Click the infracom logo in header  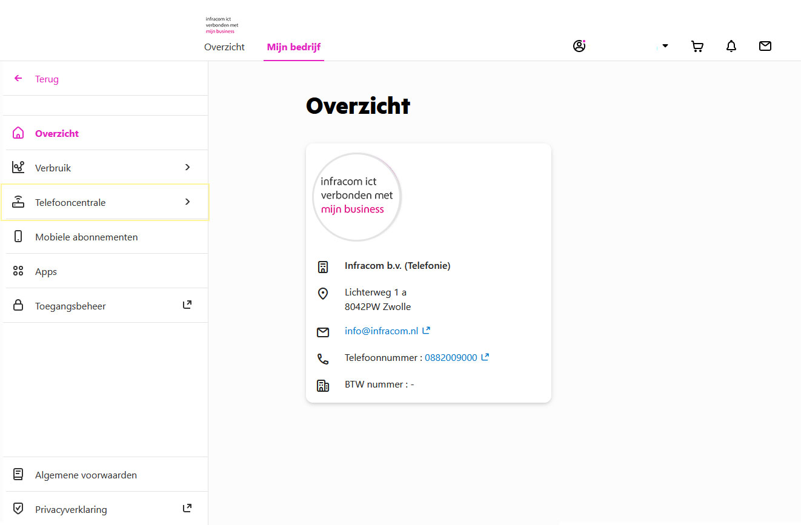(x=222, y=25)
